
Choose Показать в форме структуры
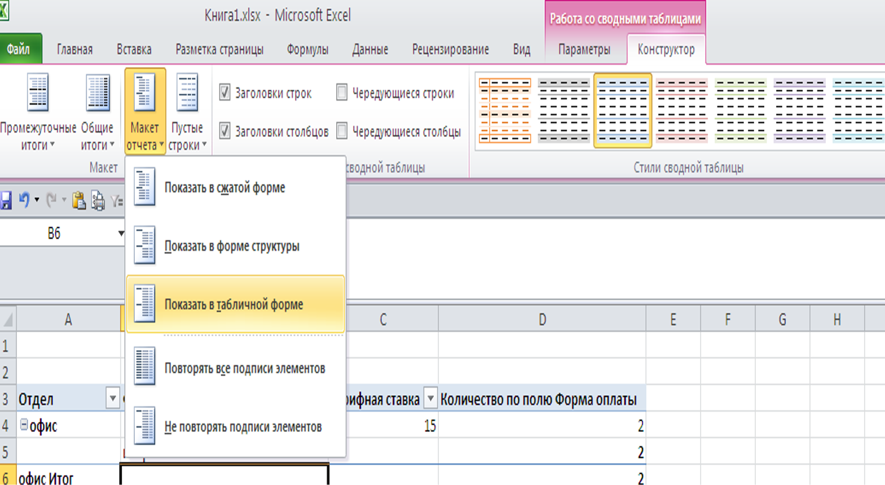tap(235, 246)
